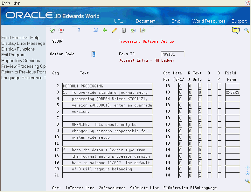
Task: Click Opt Nbr 14 on sequence 19 row
Action: click(168, 162)
